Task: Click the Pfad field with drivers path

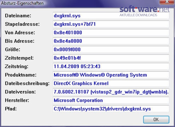Action: [x=111, y=109]
